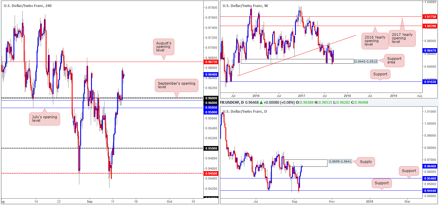Select the 0.9443-0.9515 zone label

tap(366, 61)
